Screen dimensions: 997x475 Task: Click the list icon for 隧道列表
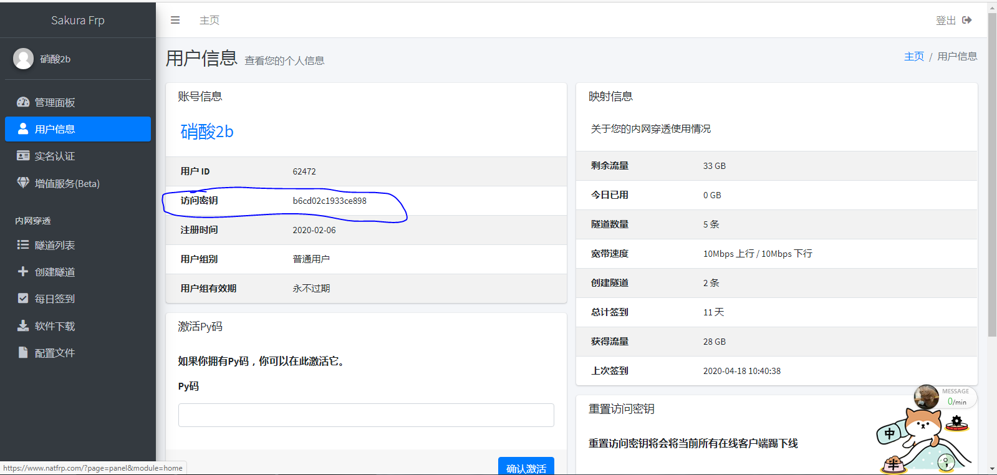coord(23,245)
